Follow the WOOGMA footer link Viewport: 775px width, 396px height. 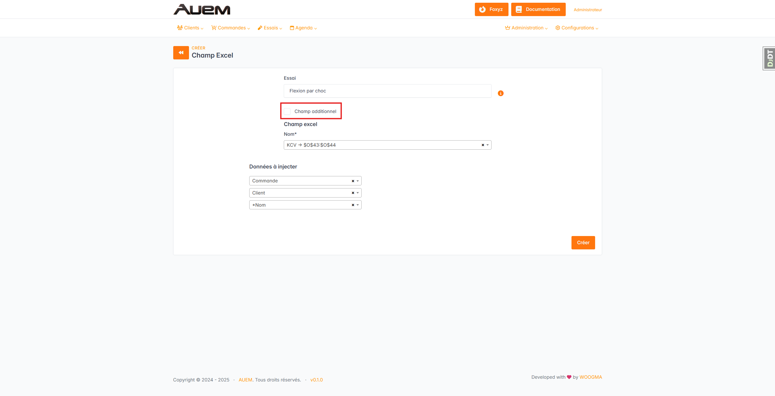[x=591, y=377]
